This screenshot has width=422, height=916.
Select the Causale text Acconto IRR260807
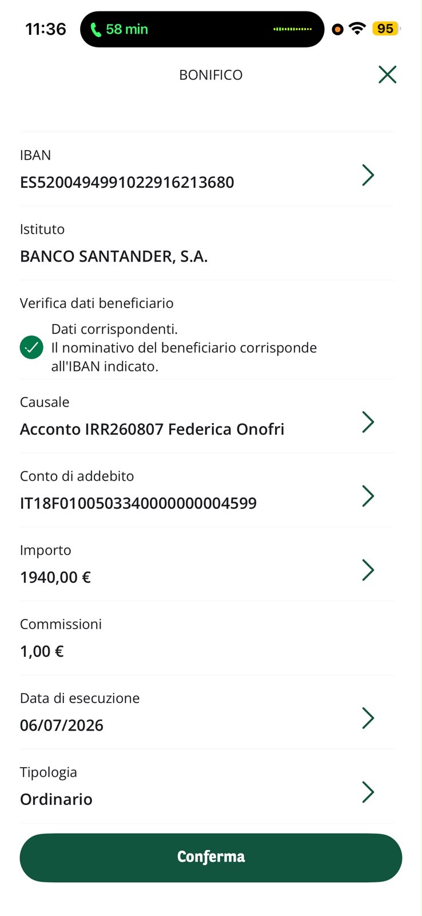(x=92, y=429)
